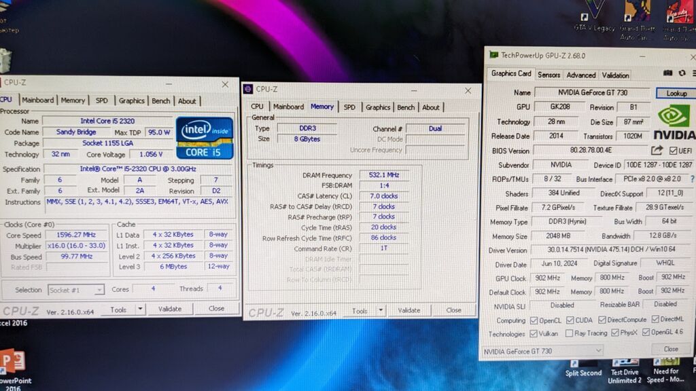This screenshot has width=696, height=391.
Task: Click Close button in GPU-Z
Action: 671,349
